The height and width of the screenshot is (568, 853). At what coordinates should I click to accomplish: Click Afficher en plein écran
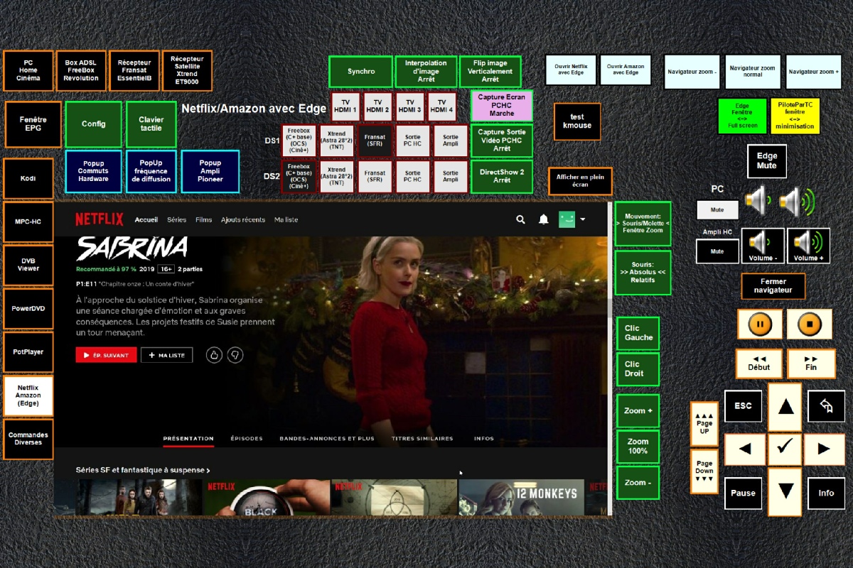click(580, 181)
